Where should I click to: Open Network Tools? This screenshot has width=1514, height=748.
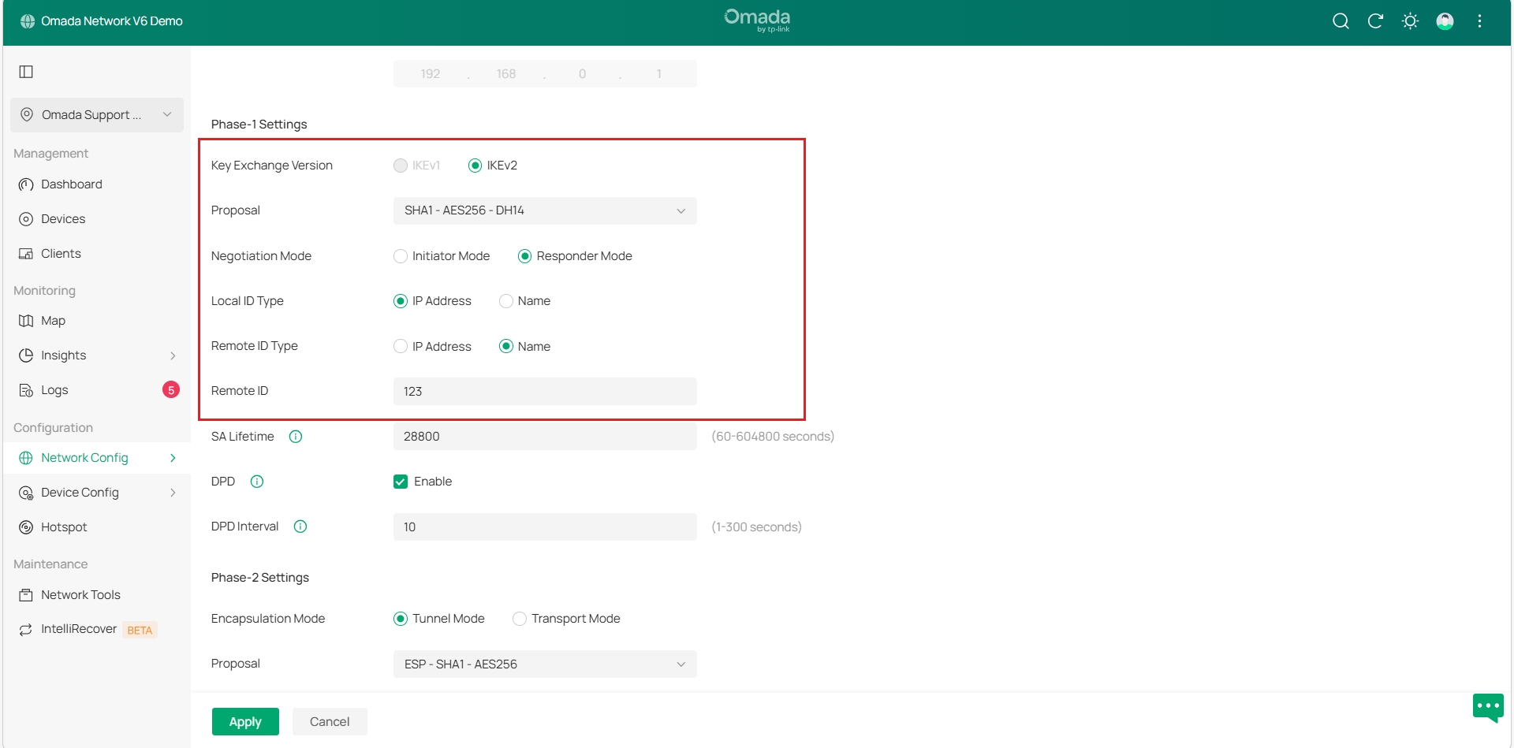point(80,595)
